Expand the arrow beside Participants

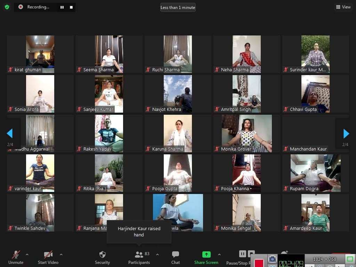click(x=157, y=254)
